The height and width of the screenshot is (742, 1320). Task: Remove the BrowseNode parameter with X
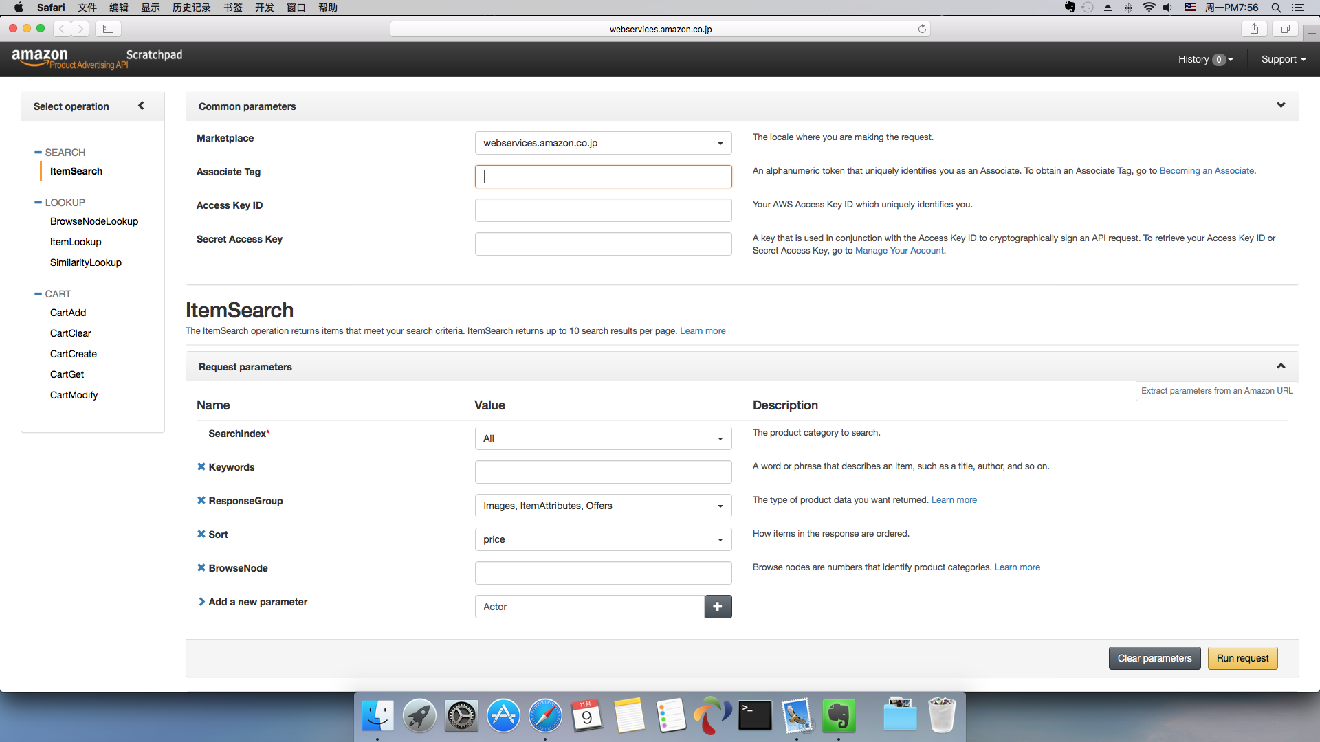tap(201, 567)
